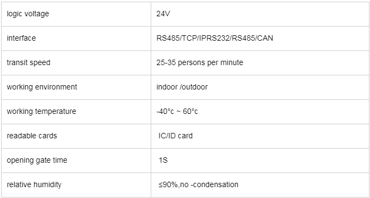Select the RS485/TCP/IPRS232/RS485/CAN text

(x=214, y=38)
